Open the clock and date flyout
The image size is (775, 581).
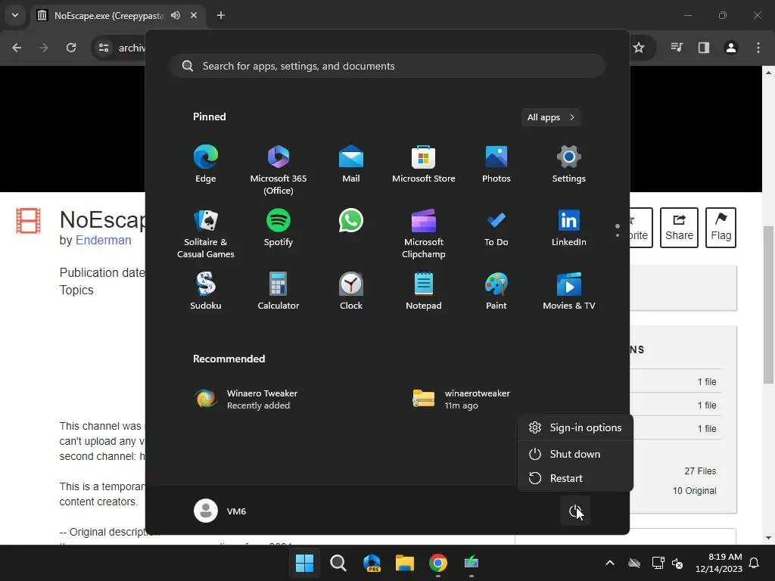pyautogui.click(x=719, y=563)
